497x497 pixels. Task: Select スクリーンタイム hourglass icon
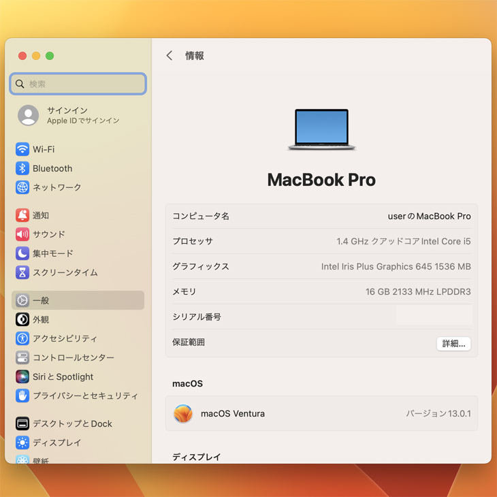click(22, 272)
